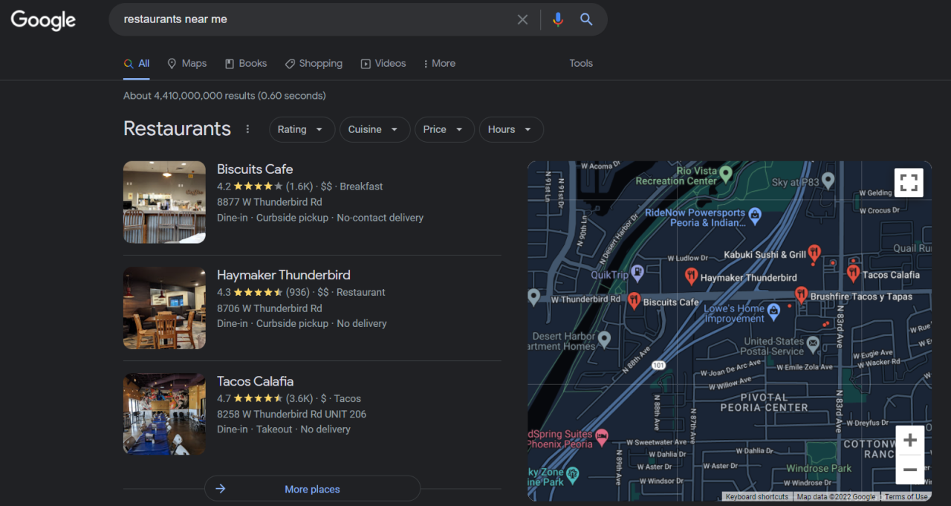Image resolution: width=951 pixels, height=506 pixels.
Task: Select the Haymaker Thunderbird map pin
Action: click(x=690, y=276)
